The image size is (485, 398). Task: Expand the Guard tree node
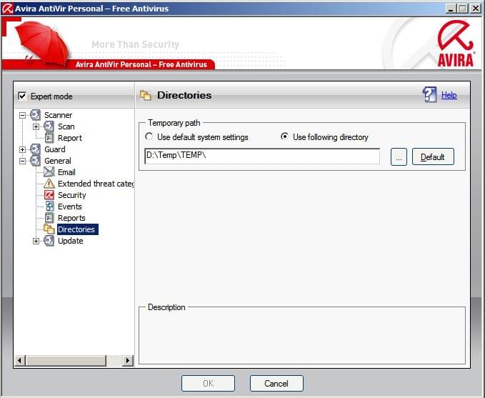point(22,150)
